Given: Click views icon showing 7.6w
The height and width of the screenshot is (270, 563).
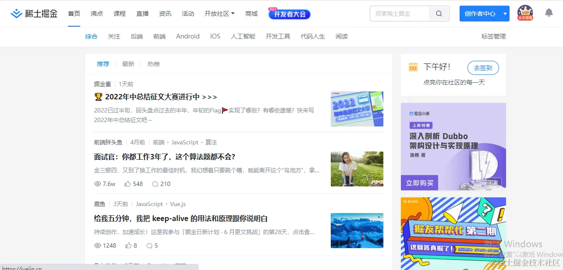Looking at the screenshot, I should pos(98,184).
